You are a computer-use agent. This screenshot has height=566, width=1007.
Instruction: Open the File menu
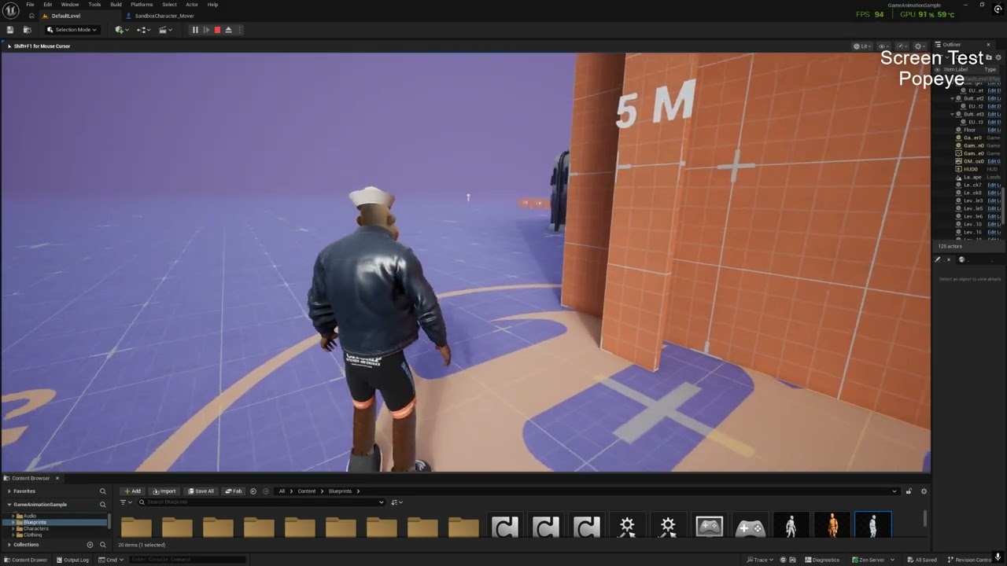30,5
